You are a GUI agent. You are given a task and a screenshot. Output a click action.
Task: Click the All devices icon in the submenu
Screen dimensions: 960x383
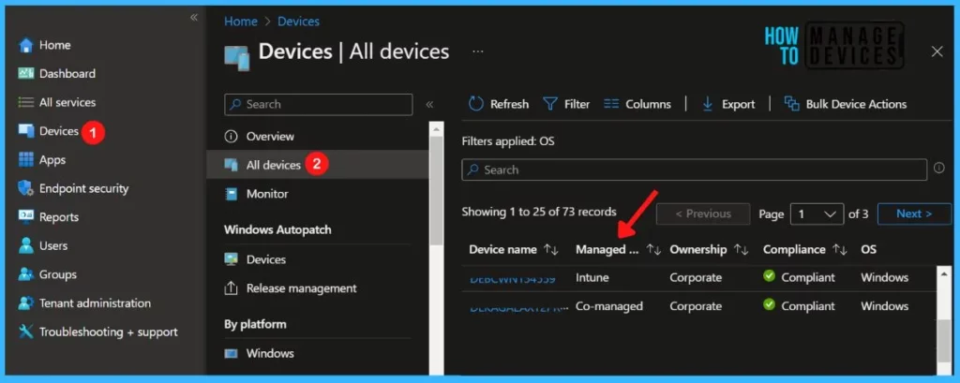click(231, 165)
